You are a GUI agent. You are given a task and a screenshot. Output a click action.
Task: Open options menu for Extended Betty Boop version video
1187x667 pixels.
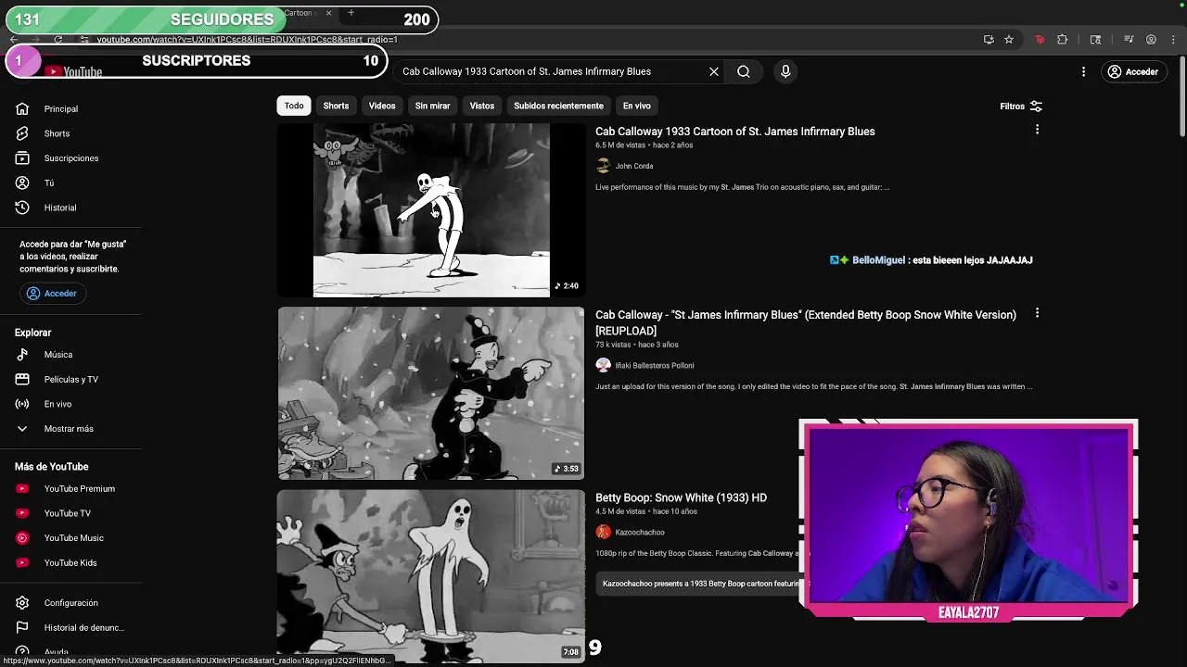pyautogui.click(x=1037, y=313)
